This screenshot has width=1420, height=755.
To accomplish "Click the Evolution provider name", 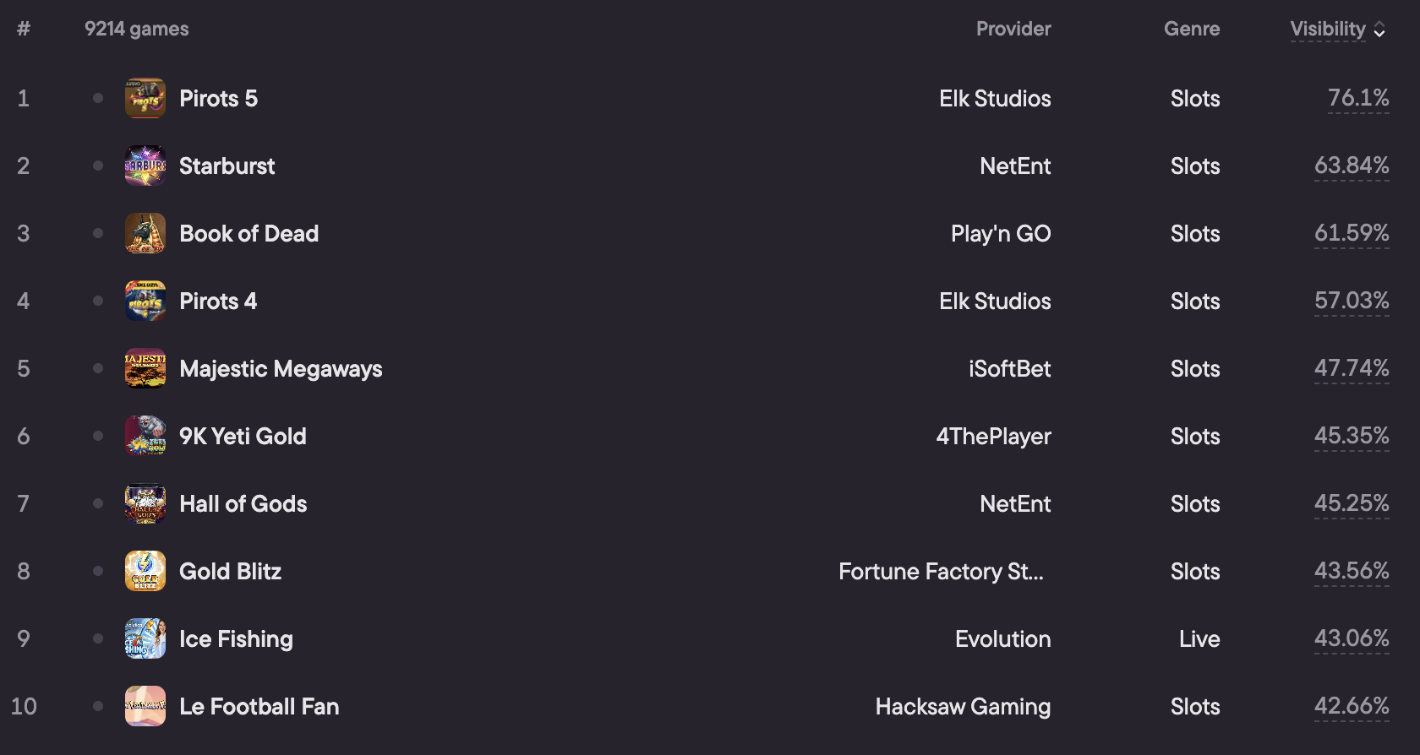I will (1002, 638).
